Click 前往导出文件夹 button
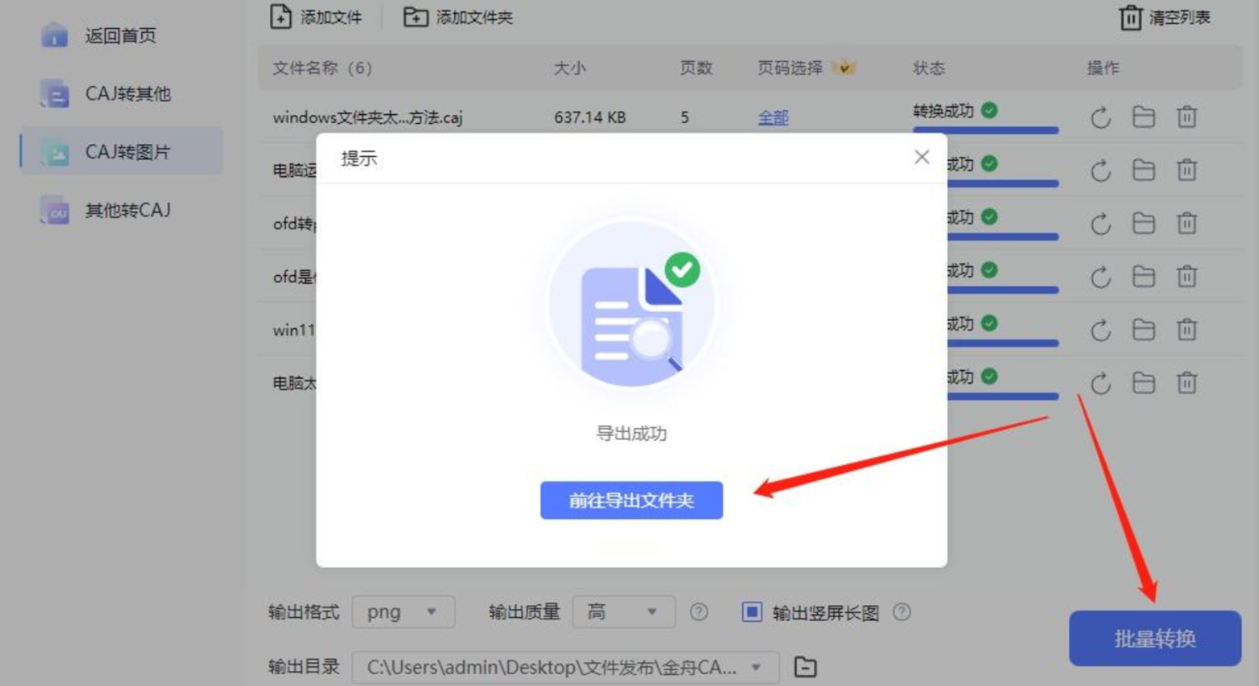Screen dimensions: 1259x686 (631, 500)
